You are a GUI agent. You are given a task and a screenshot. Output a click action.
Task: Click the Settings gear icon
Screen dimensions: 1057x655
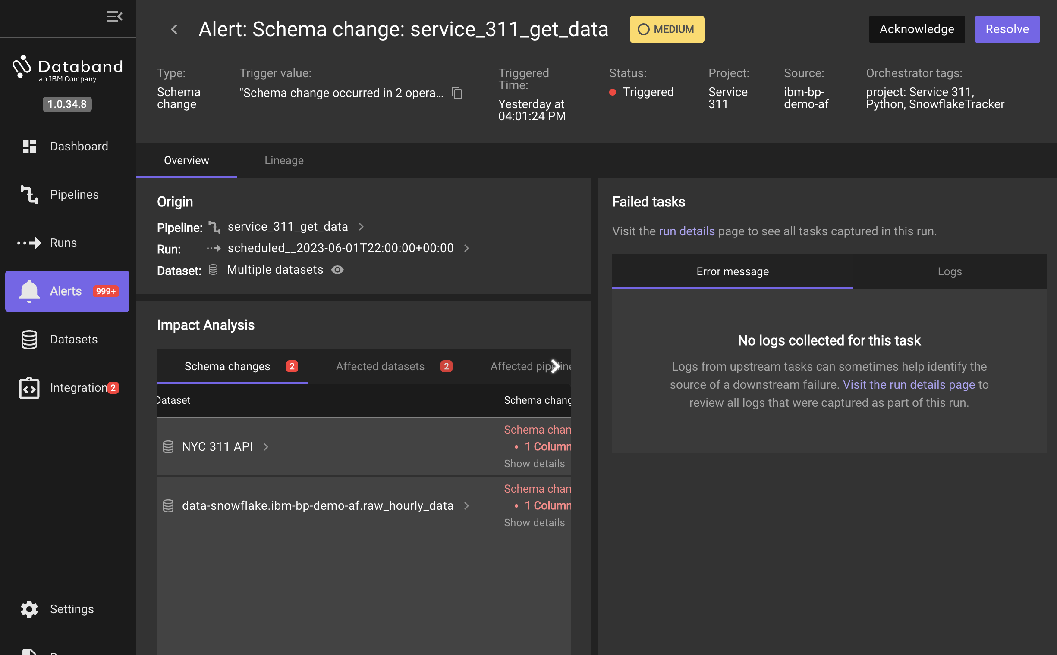29,609
